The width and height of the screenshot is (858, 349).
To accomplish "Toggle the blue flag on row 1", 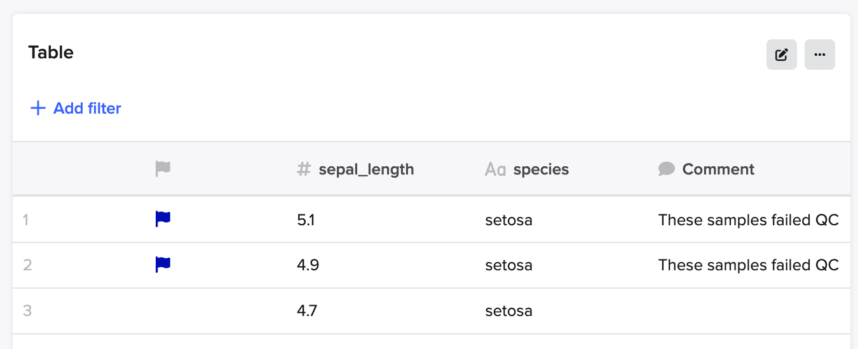I will coord(163,220).
